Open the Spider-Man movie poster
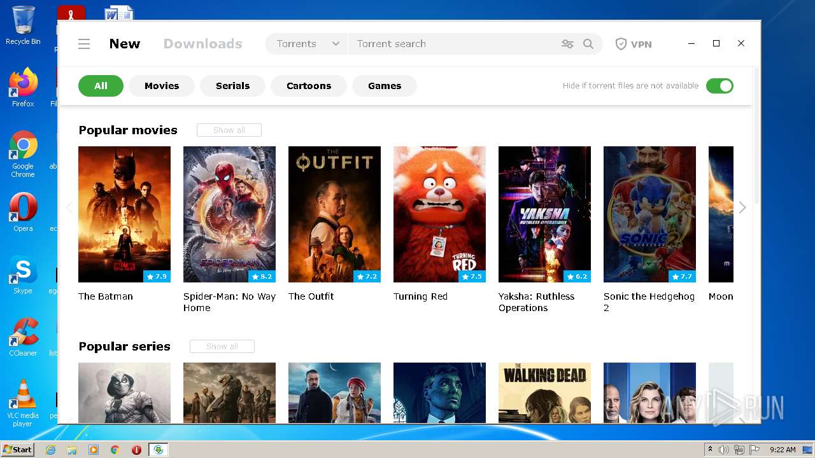This screenshot has width=815, height=458. [229, 214]
